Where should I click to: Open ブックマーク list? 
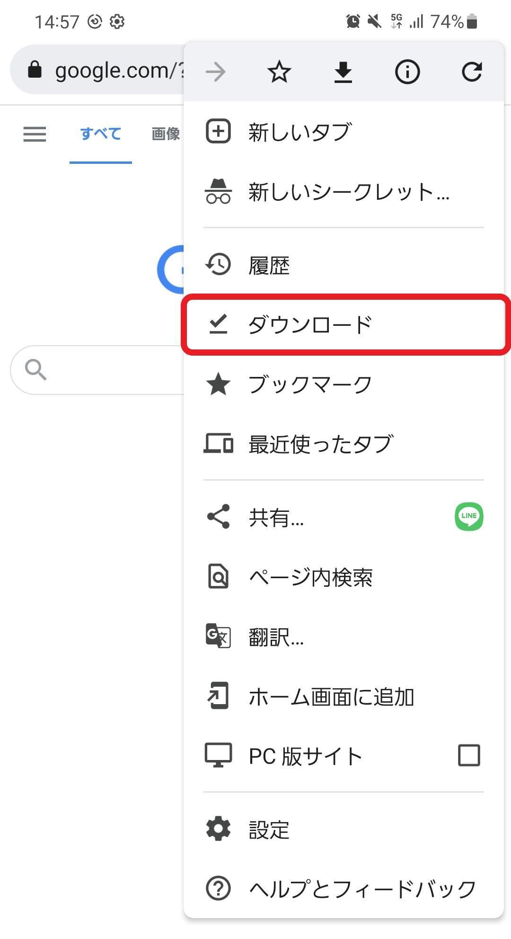pyautogui.click(x=310, y=384)
